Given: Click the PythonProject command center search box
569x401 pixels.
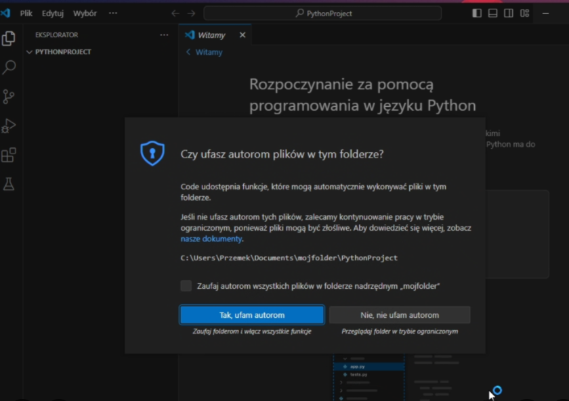Looking at the screenshot, I should pyautogui.click(x=322, y=14).
